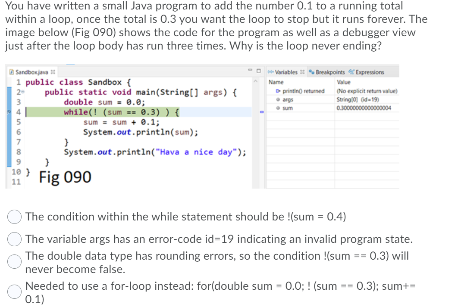Collapse the main method fold at line 2
Screen dimensions: 458x307
[23, 91]
